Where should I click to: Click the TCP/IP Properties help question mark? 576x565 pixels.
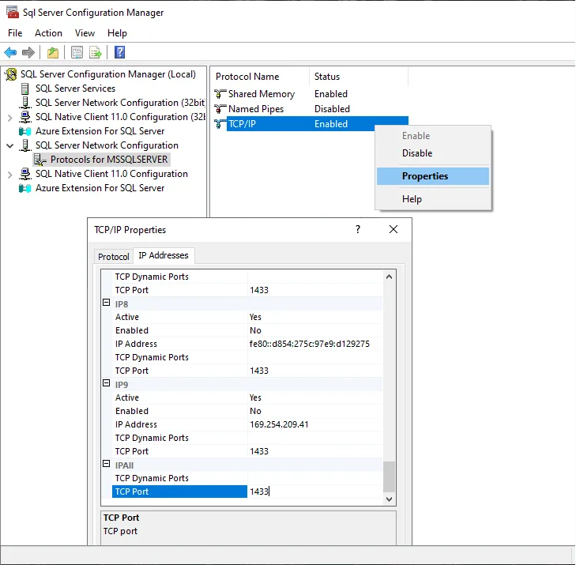tap(358, 230)
